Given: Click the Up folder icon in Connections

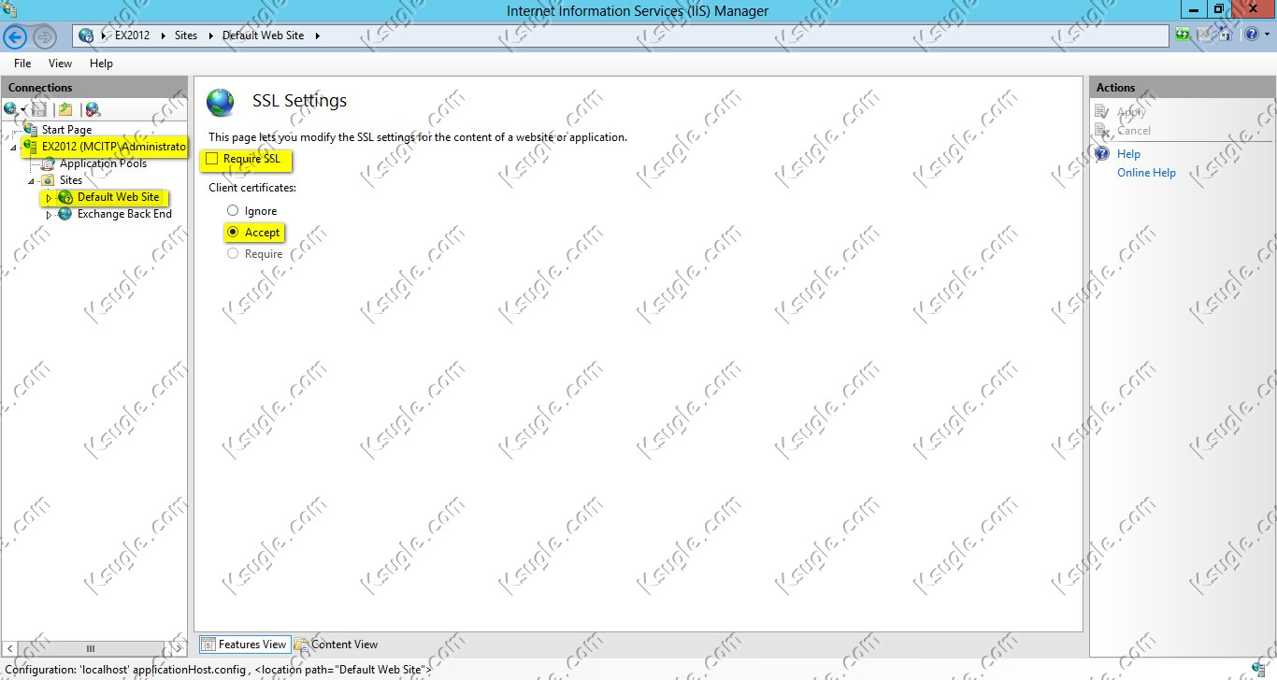Looking at the screenshot, I should (65, 109).
